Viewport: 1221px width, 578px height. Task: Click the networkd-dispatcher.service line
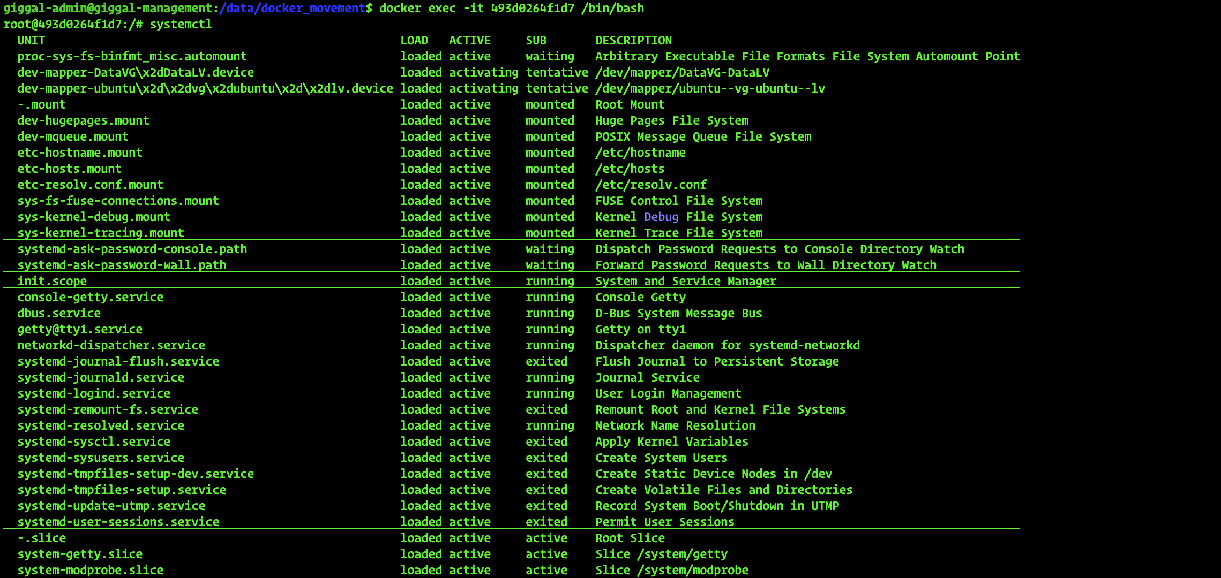[111, 346]
